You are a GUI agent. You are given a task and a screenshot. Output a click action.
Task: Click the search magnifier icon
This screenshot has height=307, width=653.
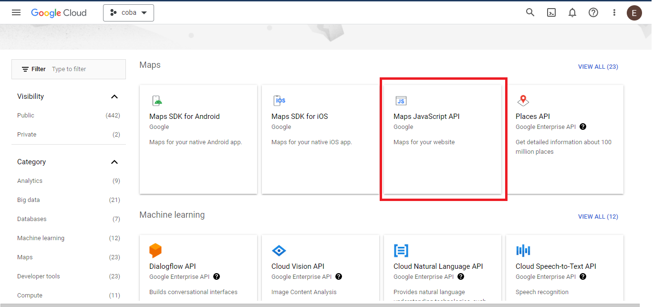tap(530, 13)
